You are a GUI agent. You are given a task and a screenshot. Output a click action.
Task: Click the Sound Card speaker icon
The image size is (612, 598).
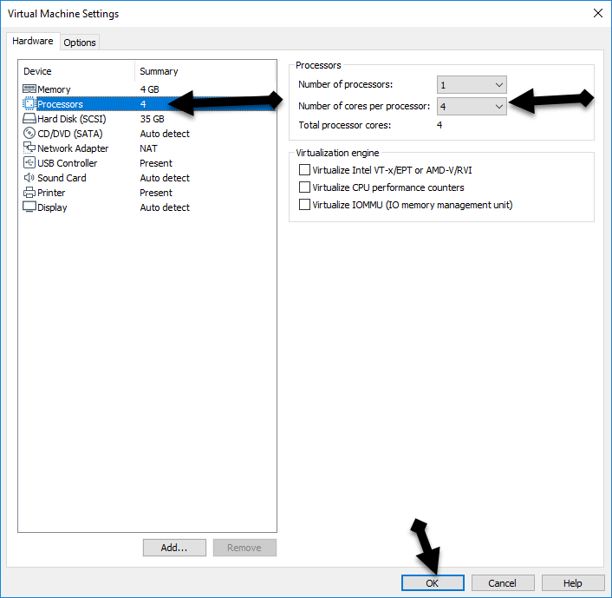[29, 178]
